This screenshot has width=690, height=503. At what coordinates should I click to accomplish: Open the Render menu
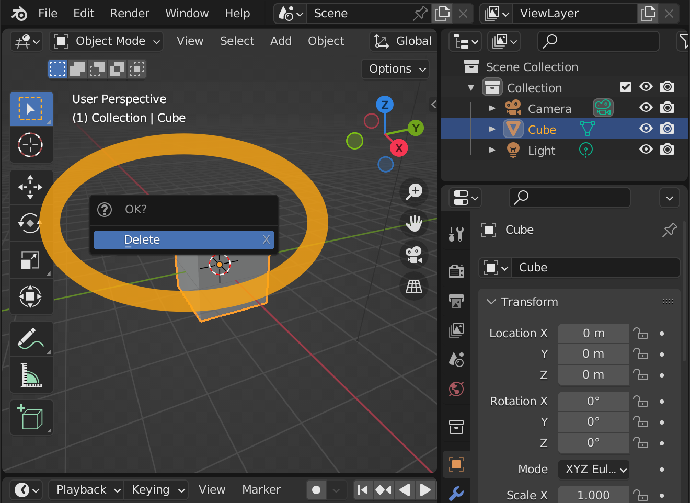pyautogui.click(x=130, y=14)
